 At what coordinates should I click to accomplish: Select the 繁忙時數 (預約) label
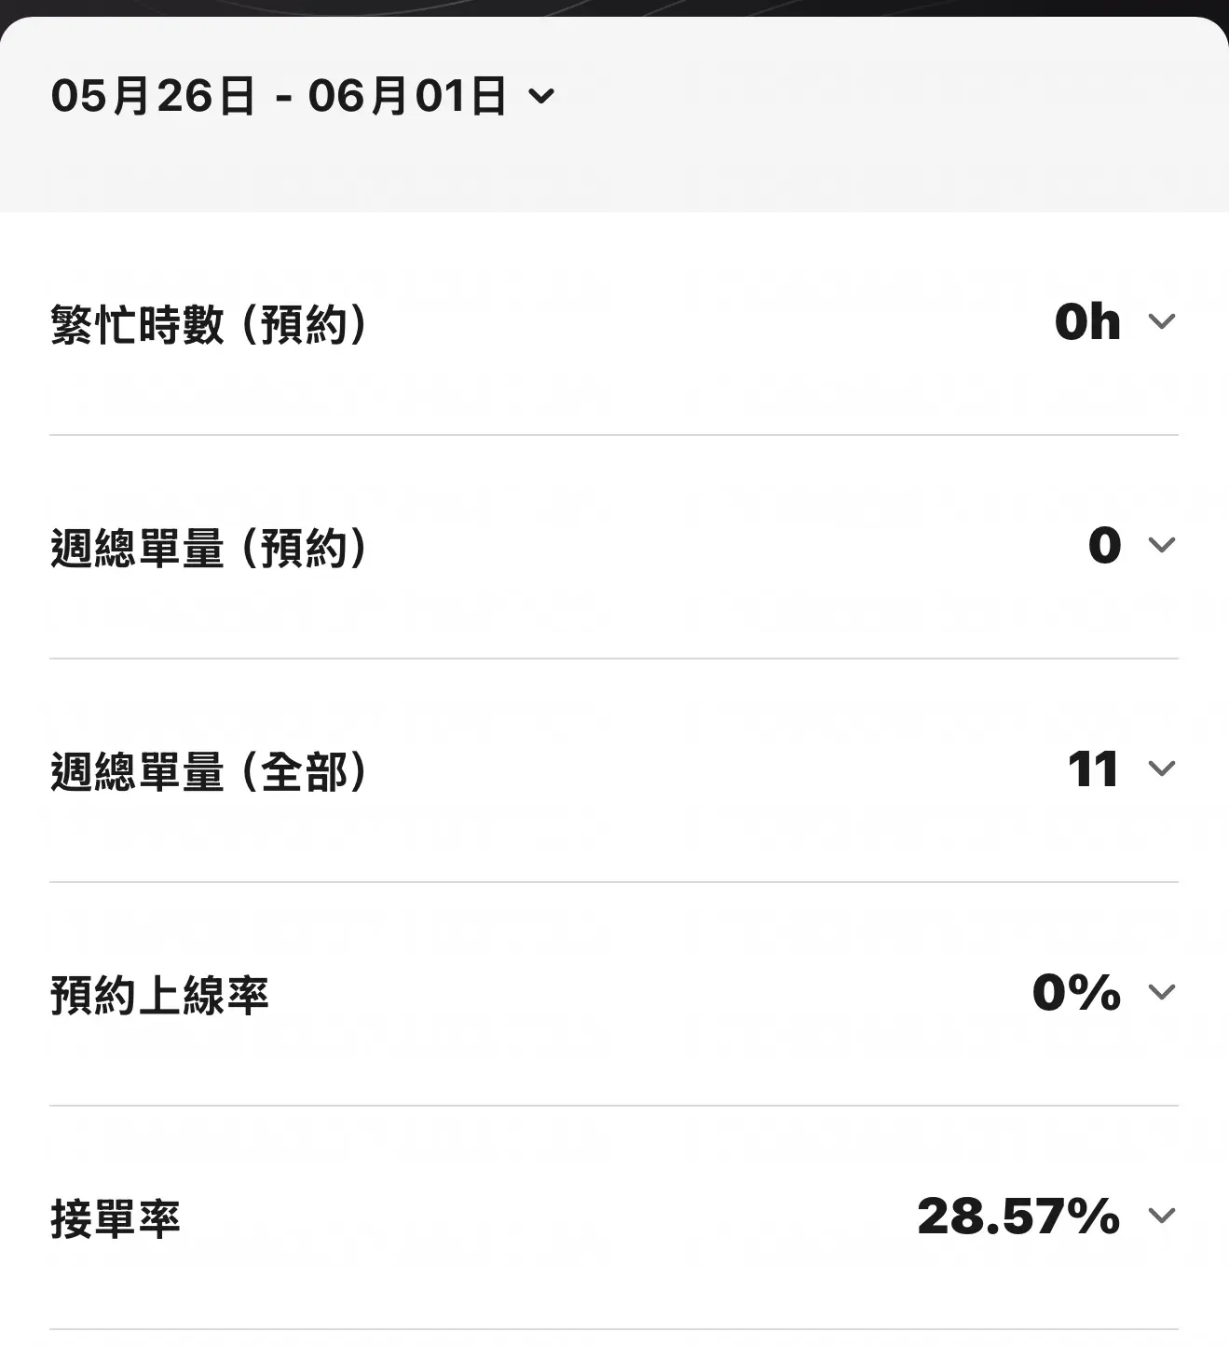click(x=209, y=324)
